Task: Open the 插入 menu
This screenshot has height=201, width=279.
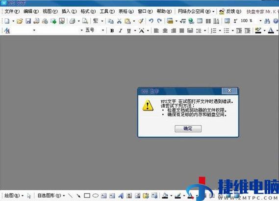Action: [x=69, y=11]
